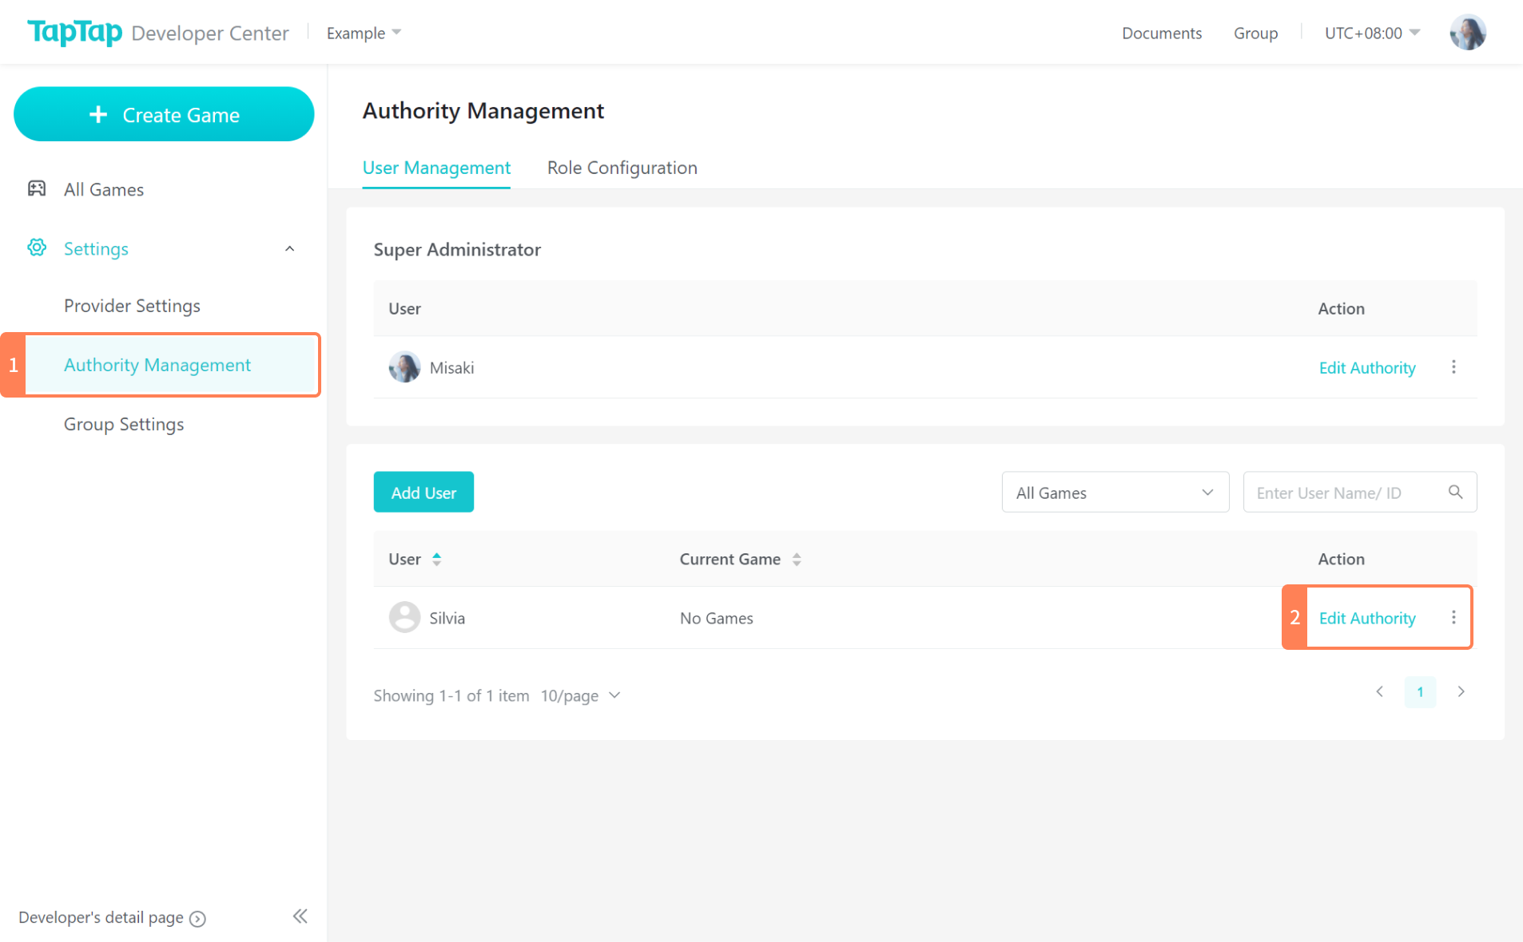Viewport: 1523px width, 942px height.
Task: Click Edit Authority for Silvia
Action: coord(1366,618)
